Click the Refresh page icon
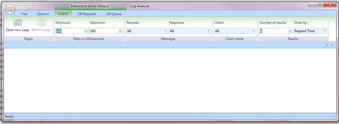Image resolution: width=339 pixels, height=124 pixels. pos(41,23)
